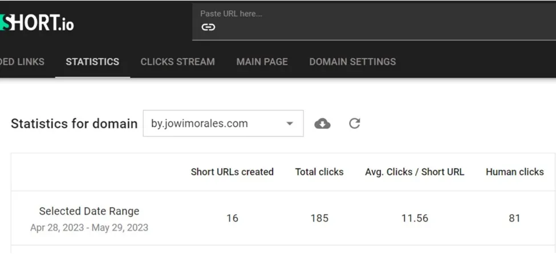Switch to the Branded Links tab
The height and width of the screenshot is (254, 556).
tap(22, 62)
